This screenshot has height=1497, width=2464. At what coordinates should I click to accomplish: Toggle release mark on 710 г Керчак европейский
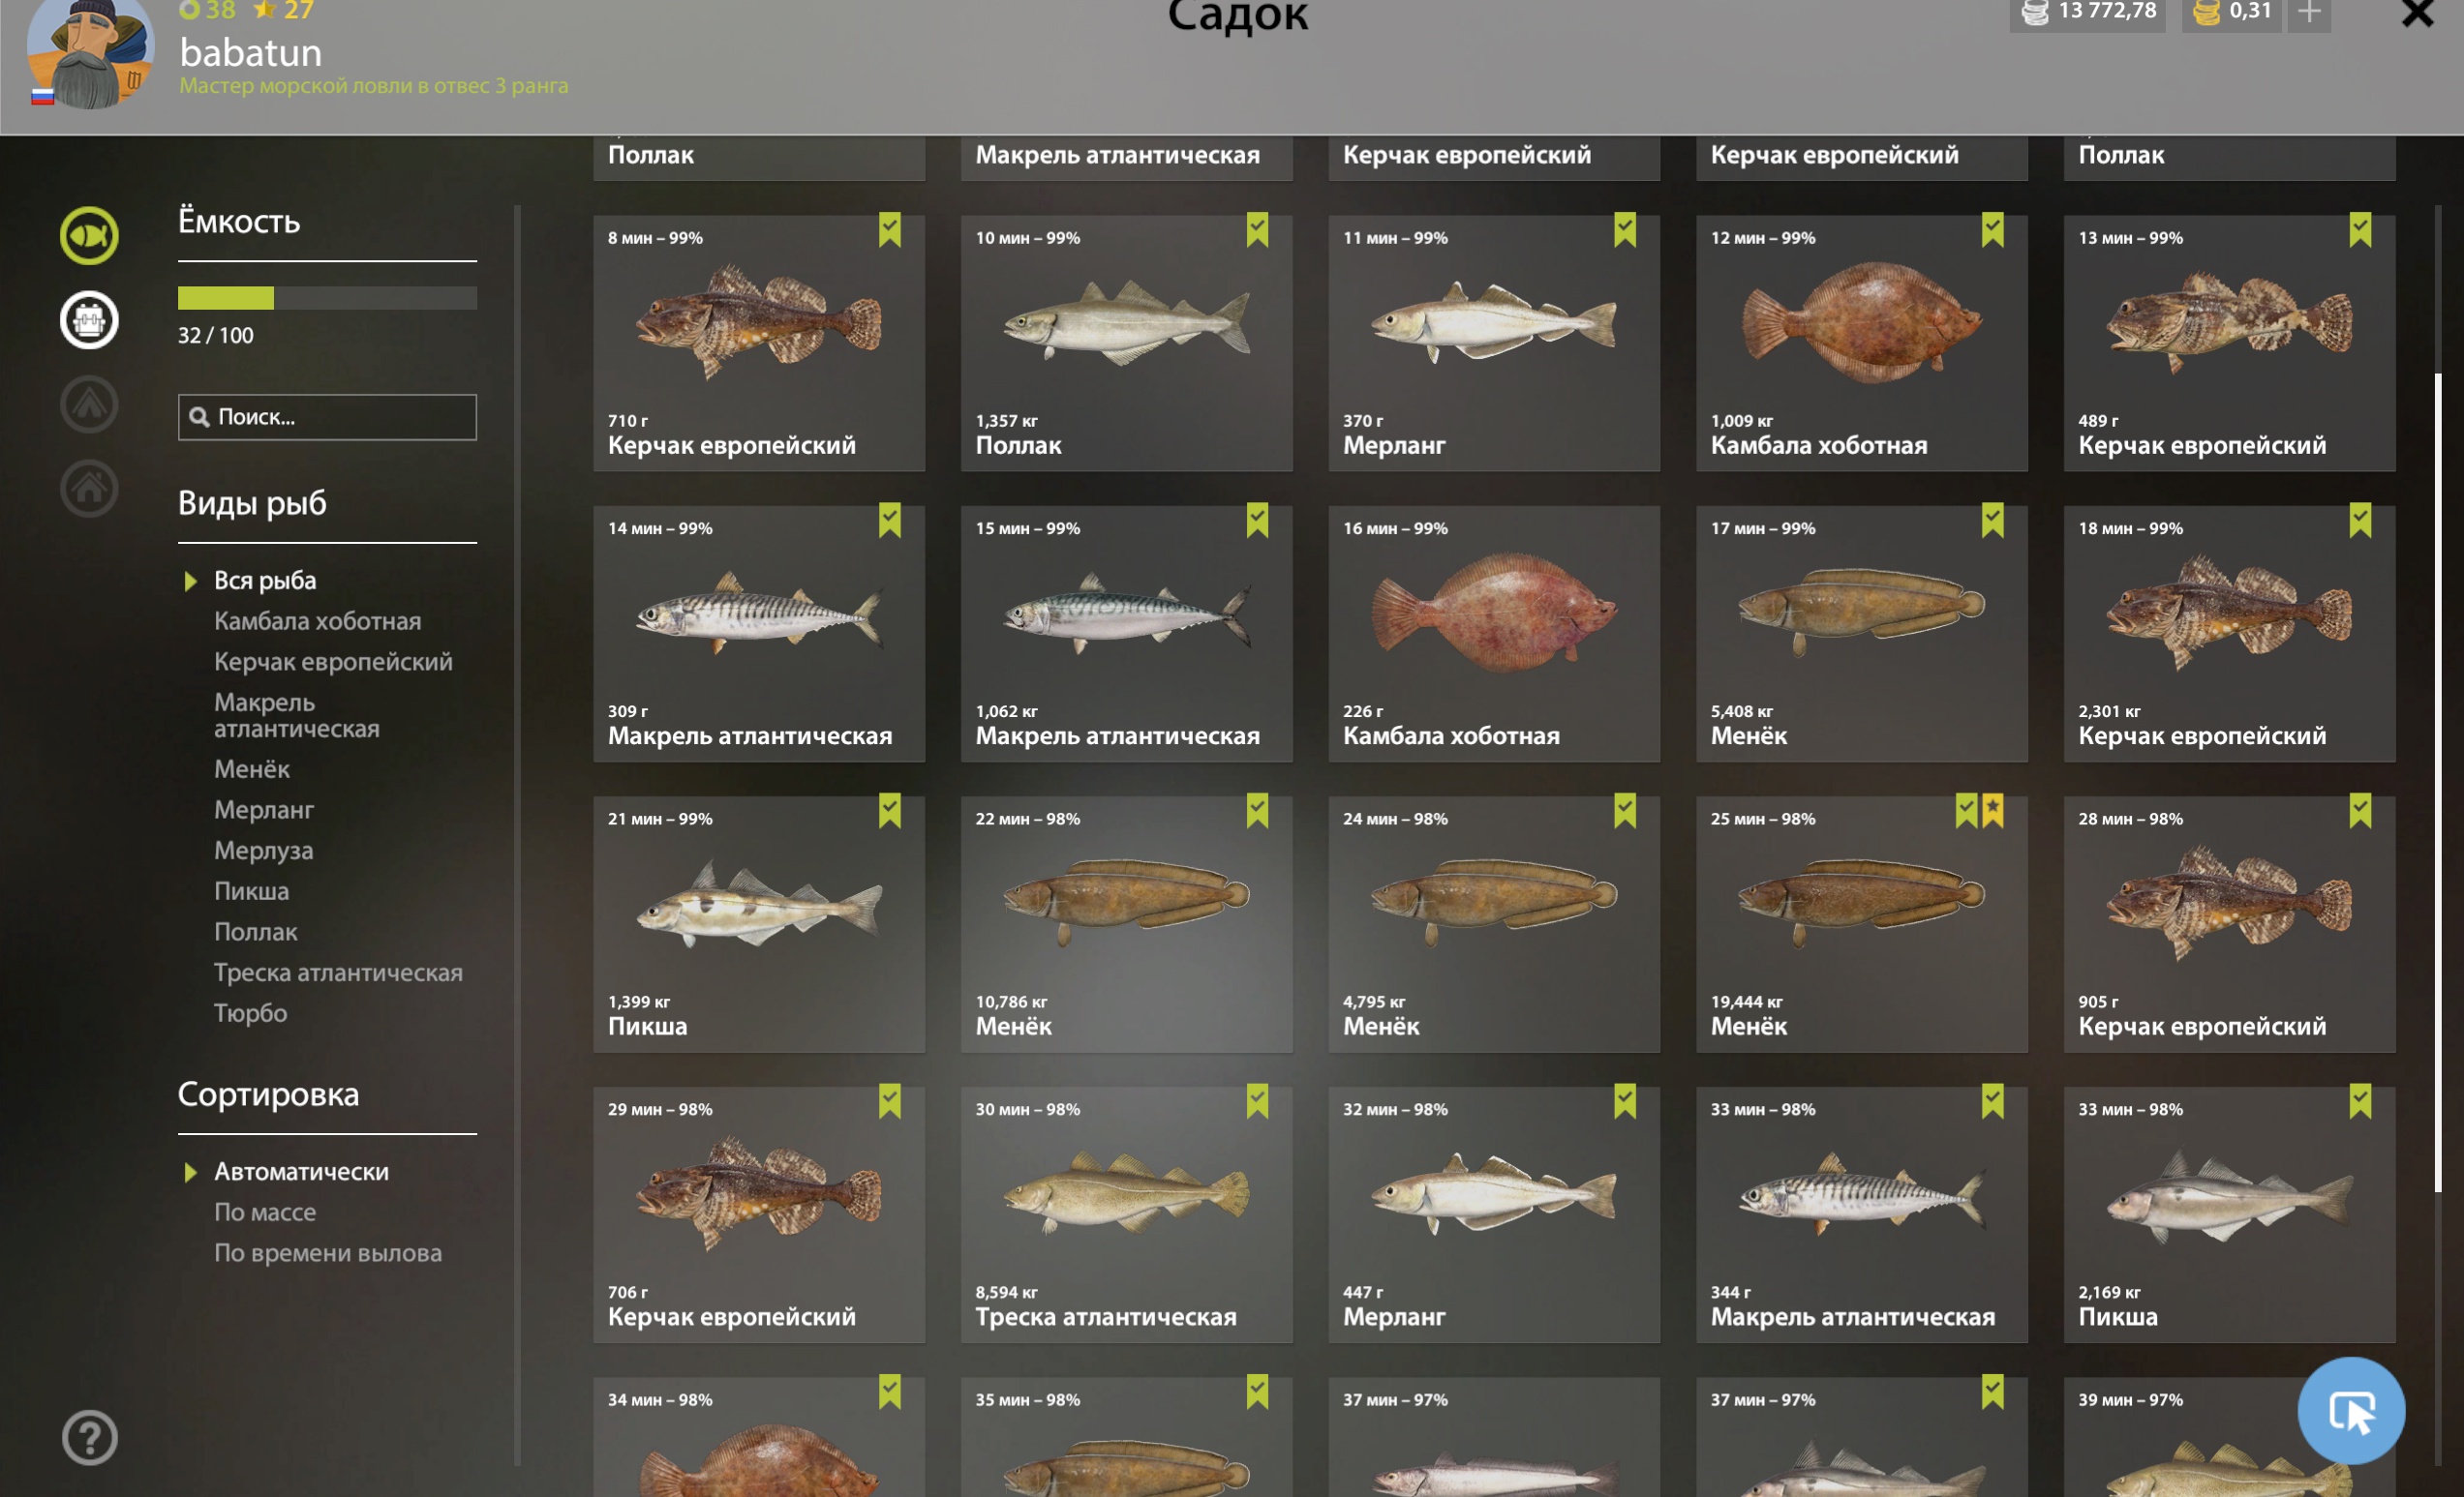coord(890,230)
